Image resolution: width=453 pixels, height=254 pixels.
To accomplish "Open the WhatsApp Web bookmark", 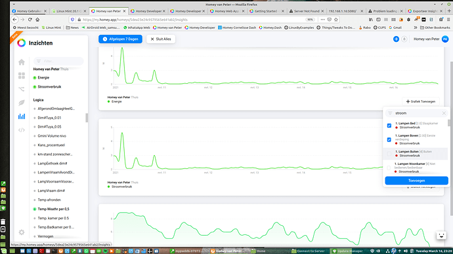I will pos(137,27).
